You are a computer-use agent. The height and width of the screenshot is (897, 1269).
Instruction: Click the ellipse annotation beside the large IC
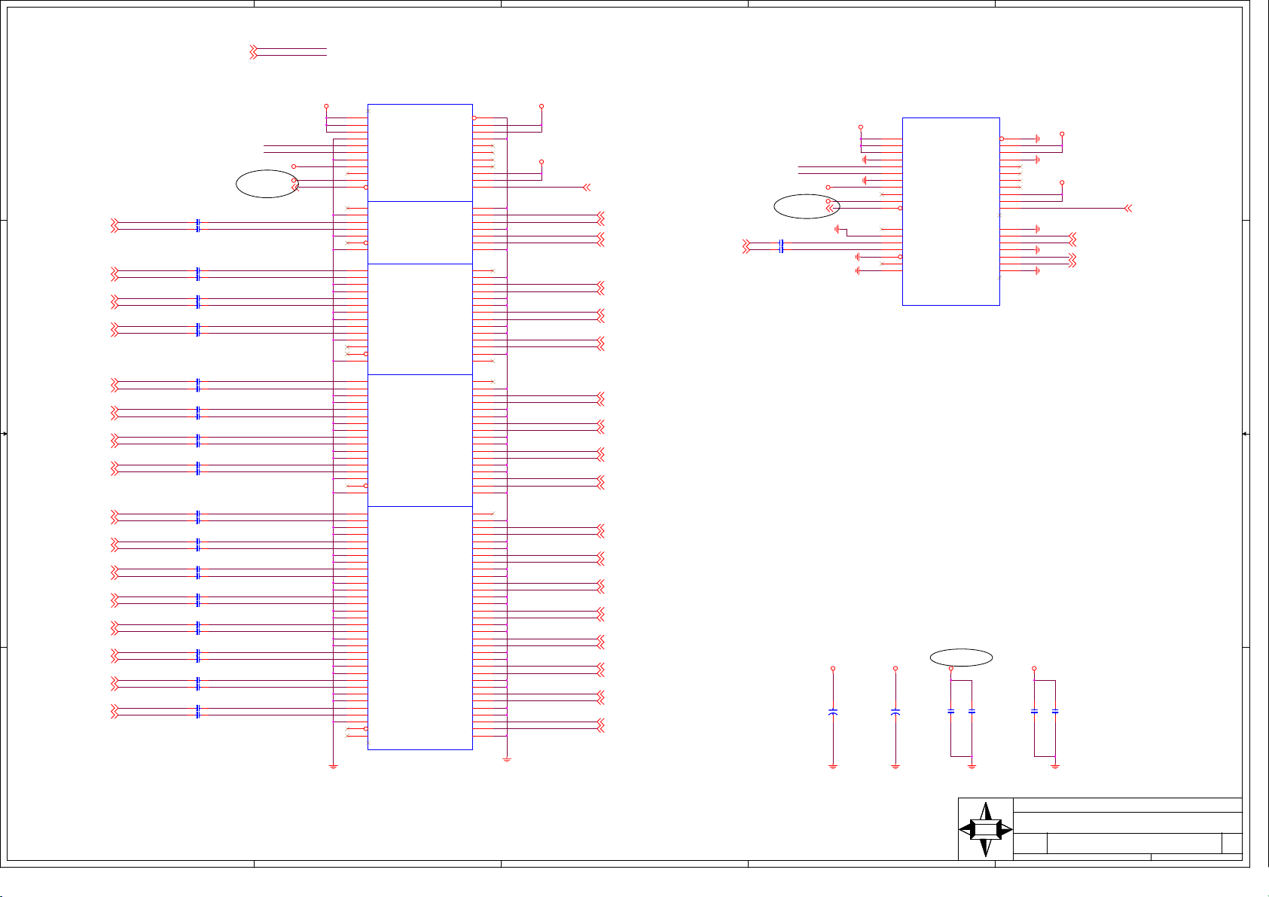(267, 184)
